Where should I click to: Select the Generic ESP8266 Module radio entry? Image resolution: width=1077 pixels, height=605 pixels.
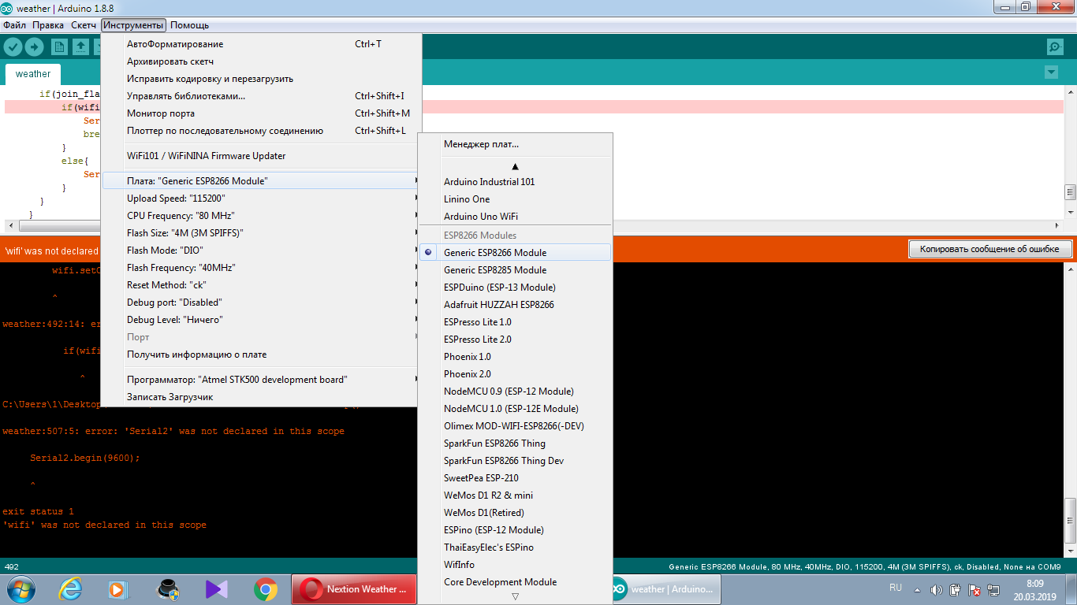(515, 253)
